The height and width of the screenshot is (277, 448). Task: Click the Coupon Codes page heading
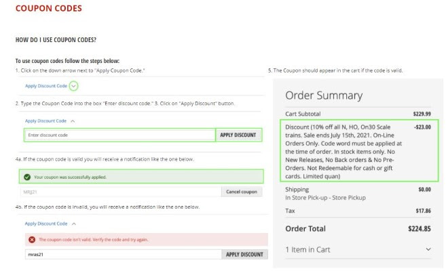49,8
